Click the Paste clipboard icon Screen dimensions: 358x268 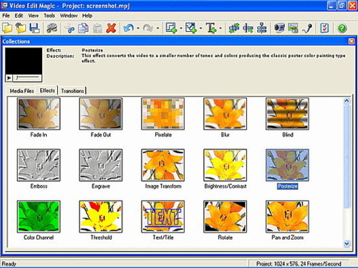click(x=97, y=29)
